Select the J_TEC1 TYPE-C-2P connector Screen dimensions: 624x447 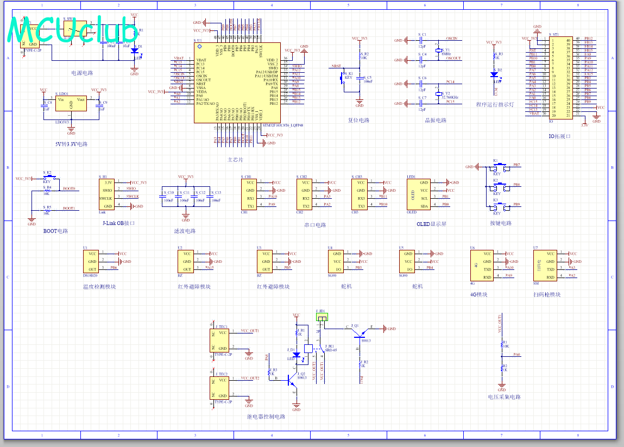point(219,341)
